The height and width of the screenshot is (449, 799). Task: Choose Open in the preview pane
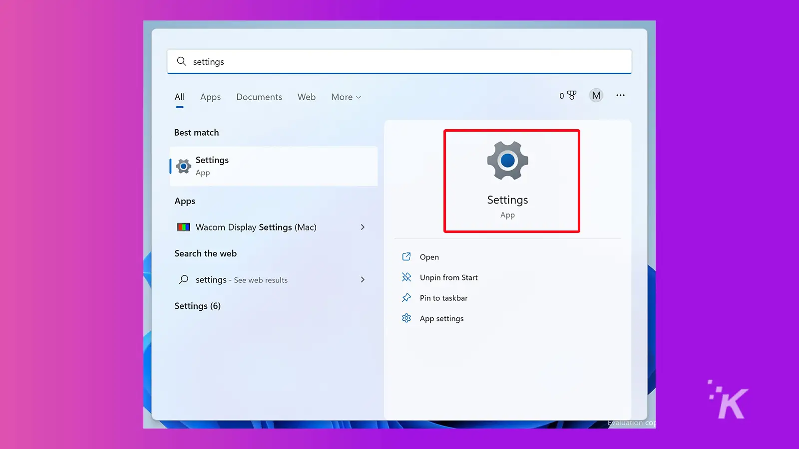429,257
